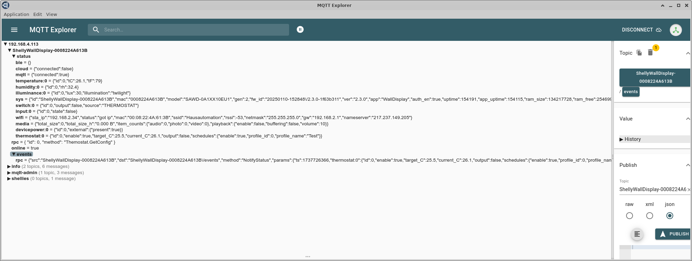Screen dimensions: 692x261
Task: Collapse the ShellyWallDisplay-0008224A613B node
Action: click(10, 51)
